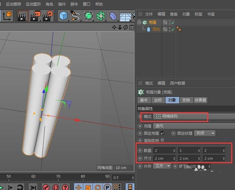
Task: Toggle the 固定克隆 checkbox
Action: [x=162, y=133]
